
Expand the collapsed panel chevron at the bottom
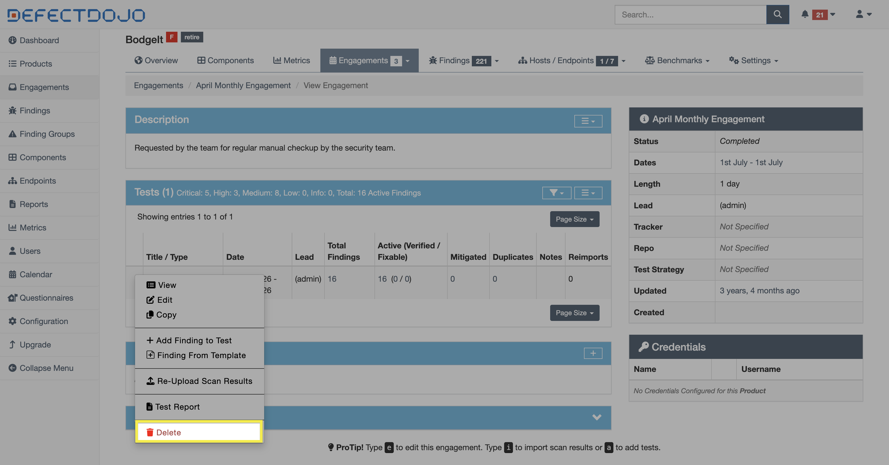coord(596,417)
